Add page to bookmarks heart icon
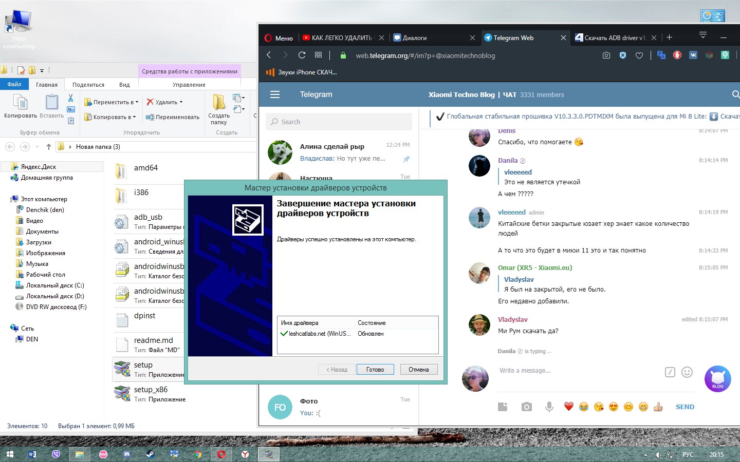The height and width of the screenshot is (462, 740). tap(639, 55)
